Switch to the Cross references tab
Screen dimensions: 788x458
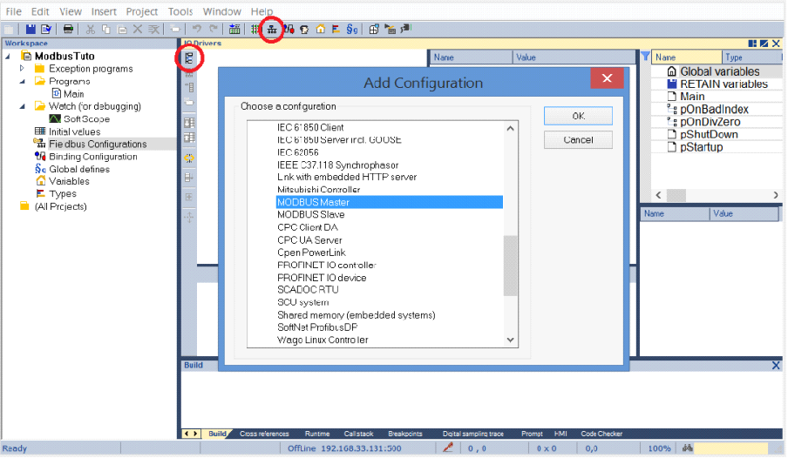tap(264, 434)
